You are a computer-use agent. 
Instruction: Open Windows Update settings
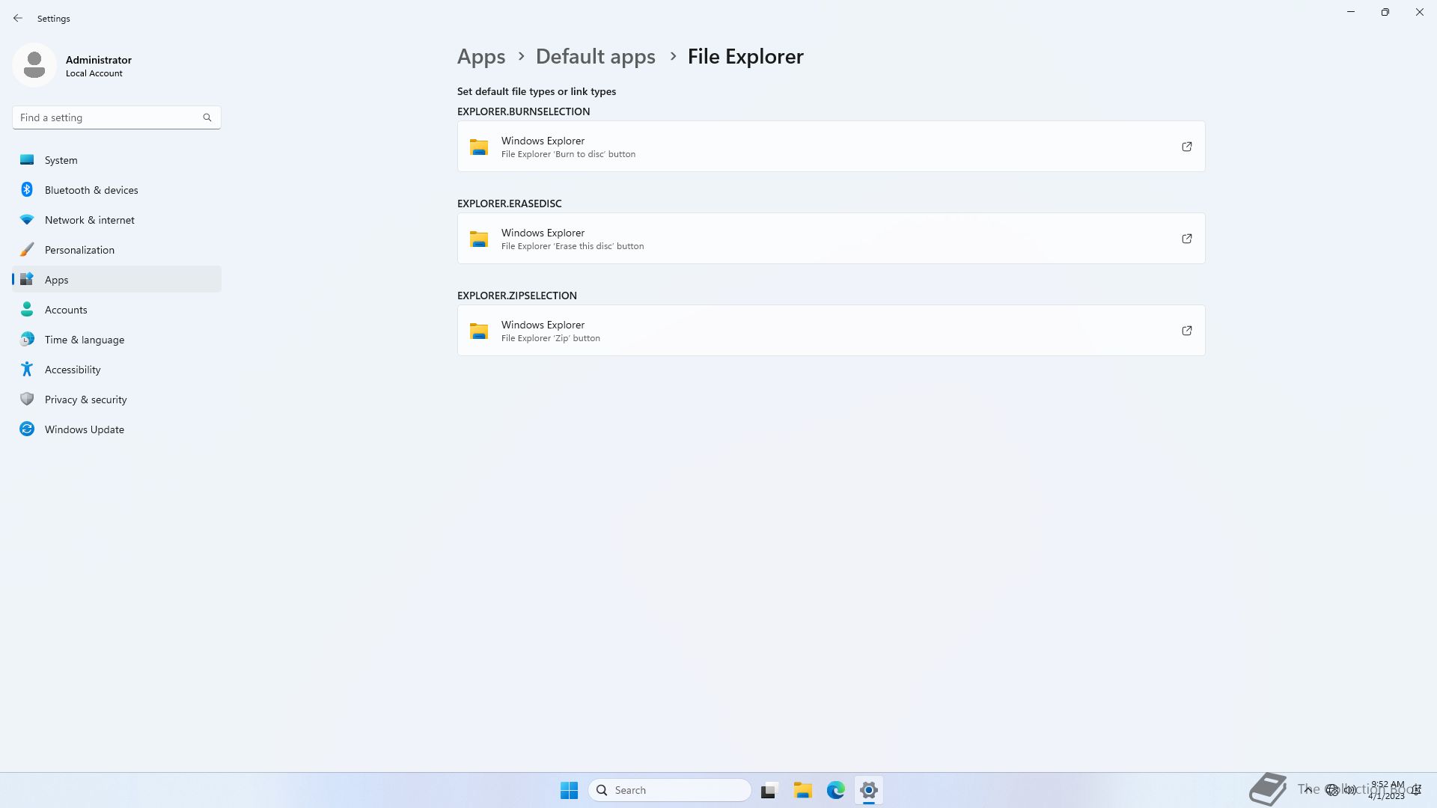[x=117, y=429]
